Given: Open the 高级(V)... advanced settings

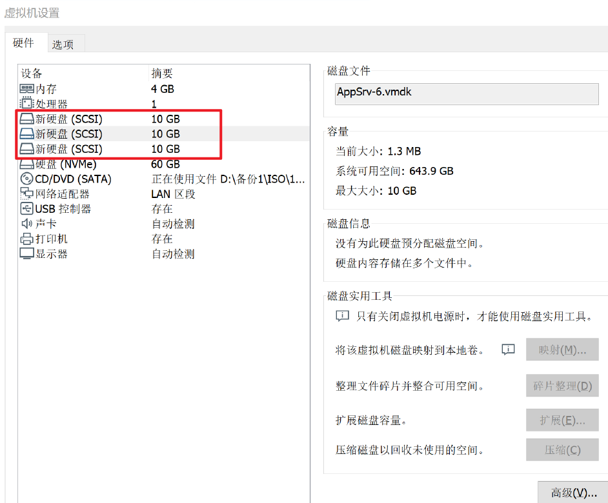Looking at the screenshot, I should [x=574, y=493].
